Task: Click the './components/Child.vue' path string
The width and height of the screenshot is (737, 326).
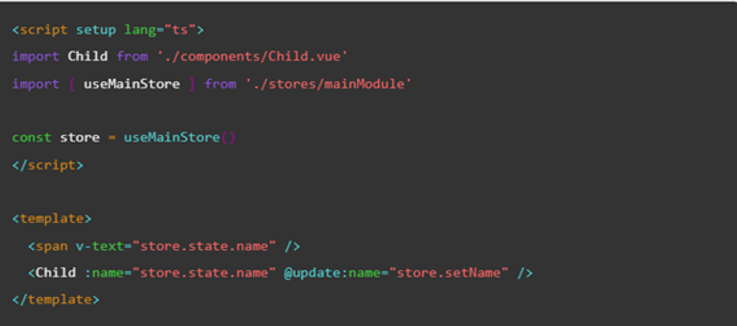Action: coord(252,56)
